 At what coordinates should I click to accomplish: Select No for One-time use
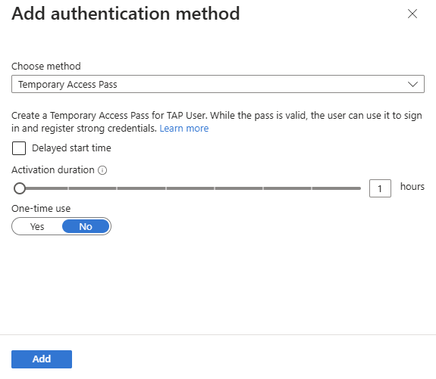coord(86,226)
